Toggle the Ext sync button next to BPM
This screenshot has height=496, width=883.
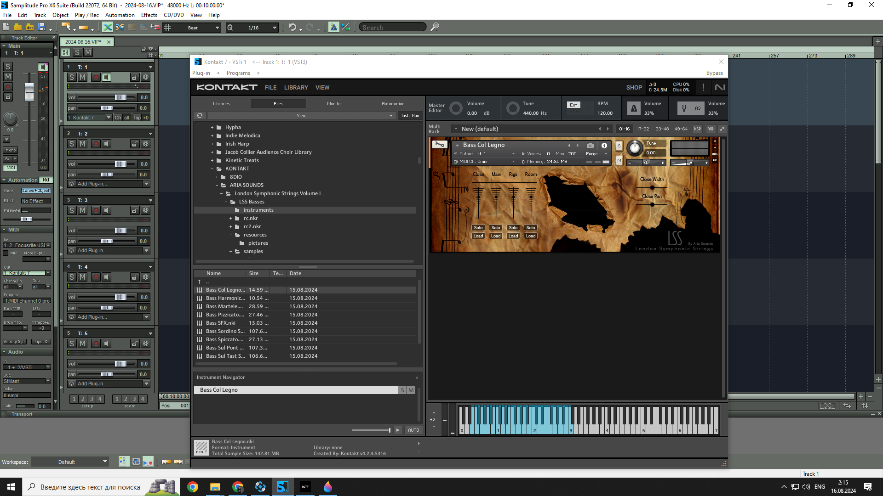coord(573,105)
